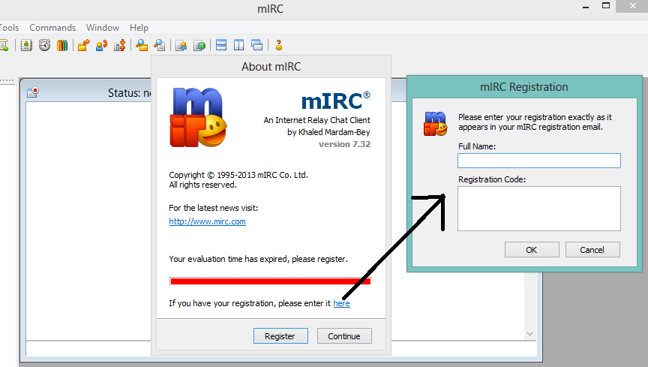The height and width of the screenshot is (367, 648).
Task: Click Continue in About mIRC dialog
Action: [x=344, y=336]
